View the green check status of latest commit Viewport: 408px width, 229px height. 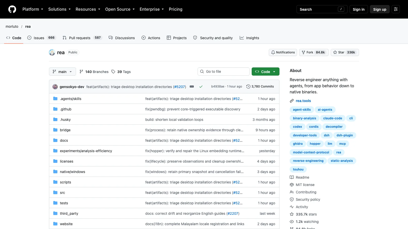coord(201,87)
